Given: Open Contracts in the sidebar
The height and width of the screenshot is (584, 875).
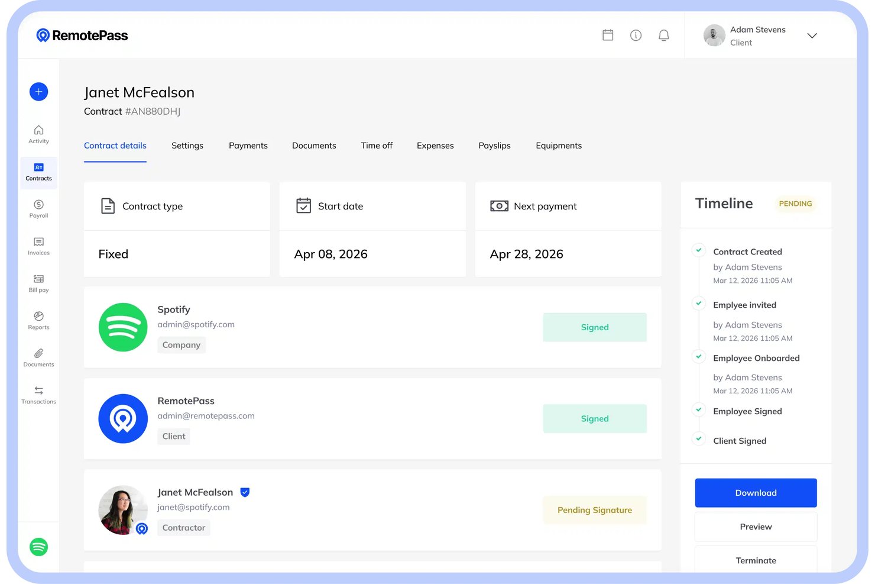Looking at the screenshot, I should 38,172.
